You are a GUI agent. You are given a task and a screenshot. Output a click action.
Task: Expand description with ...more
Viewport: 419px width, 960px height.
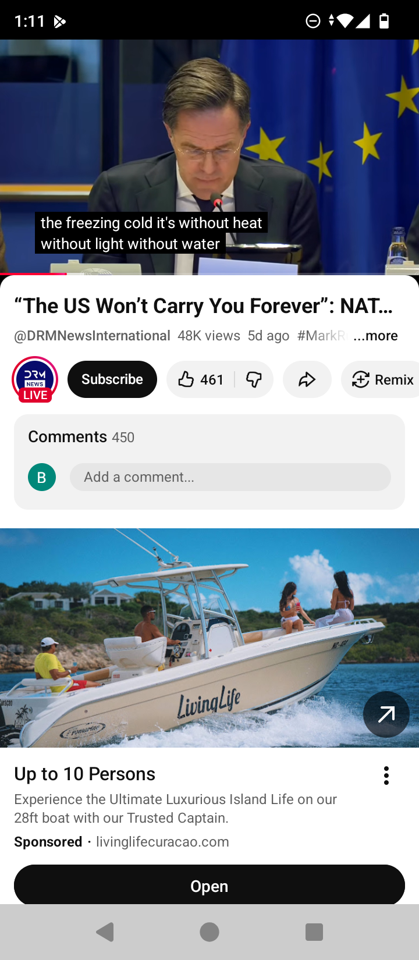coord(375,336)
